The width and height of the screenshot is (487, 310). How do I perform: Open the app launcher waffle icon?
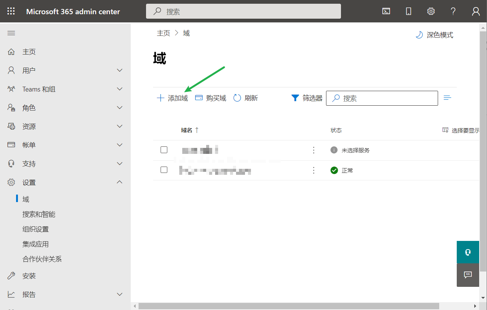click(x=11, y=11)
